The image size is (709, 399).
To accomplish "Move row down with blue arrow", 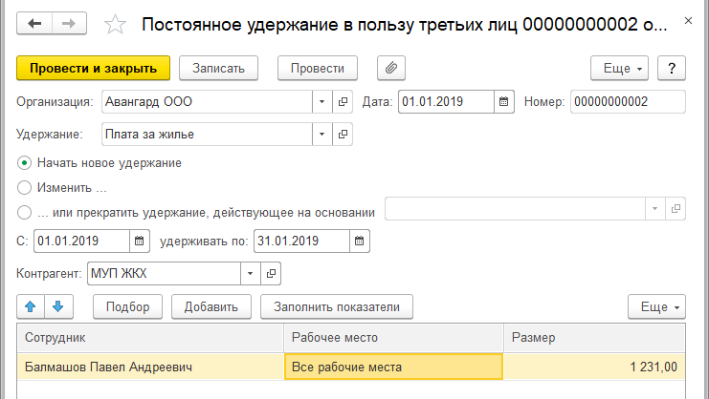I will coord(58,306).
